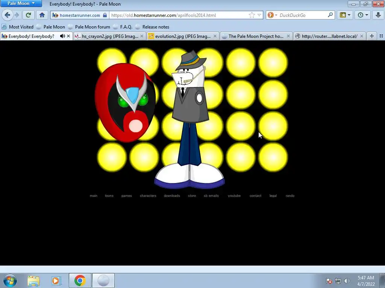Open the main page link
385x288 pixels.
pyautogui.click(x=94, y=196)
